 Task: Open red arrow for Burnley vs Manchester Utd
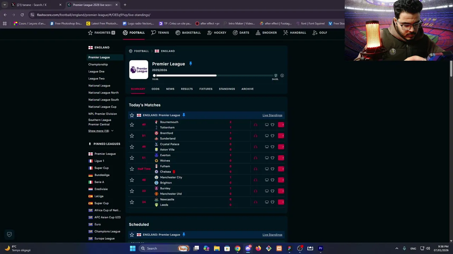tap(281, 191)
